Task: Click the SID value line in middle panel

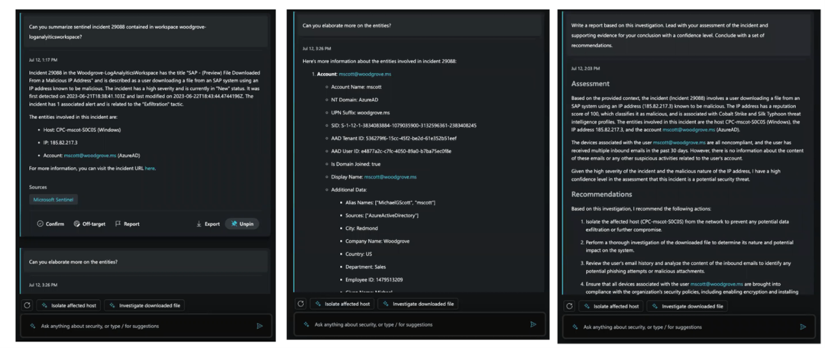Action: point(403,126)
